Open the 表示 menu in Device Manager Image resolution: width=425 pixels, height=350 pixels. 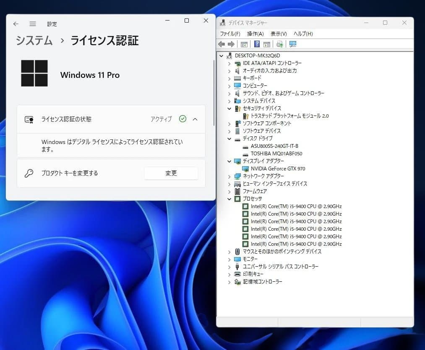[278, 33]
